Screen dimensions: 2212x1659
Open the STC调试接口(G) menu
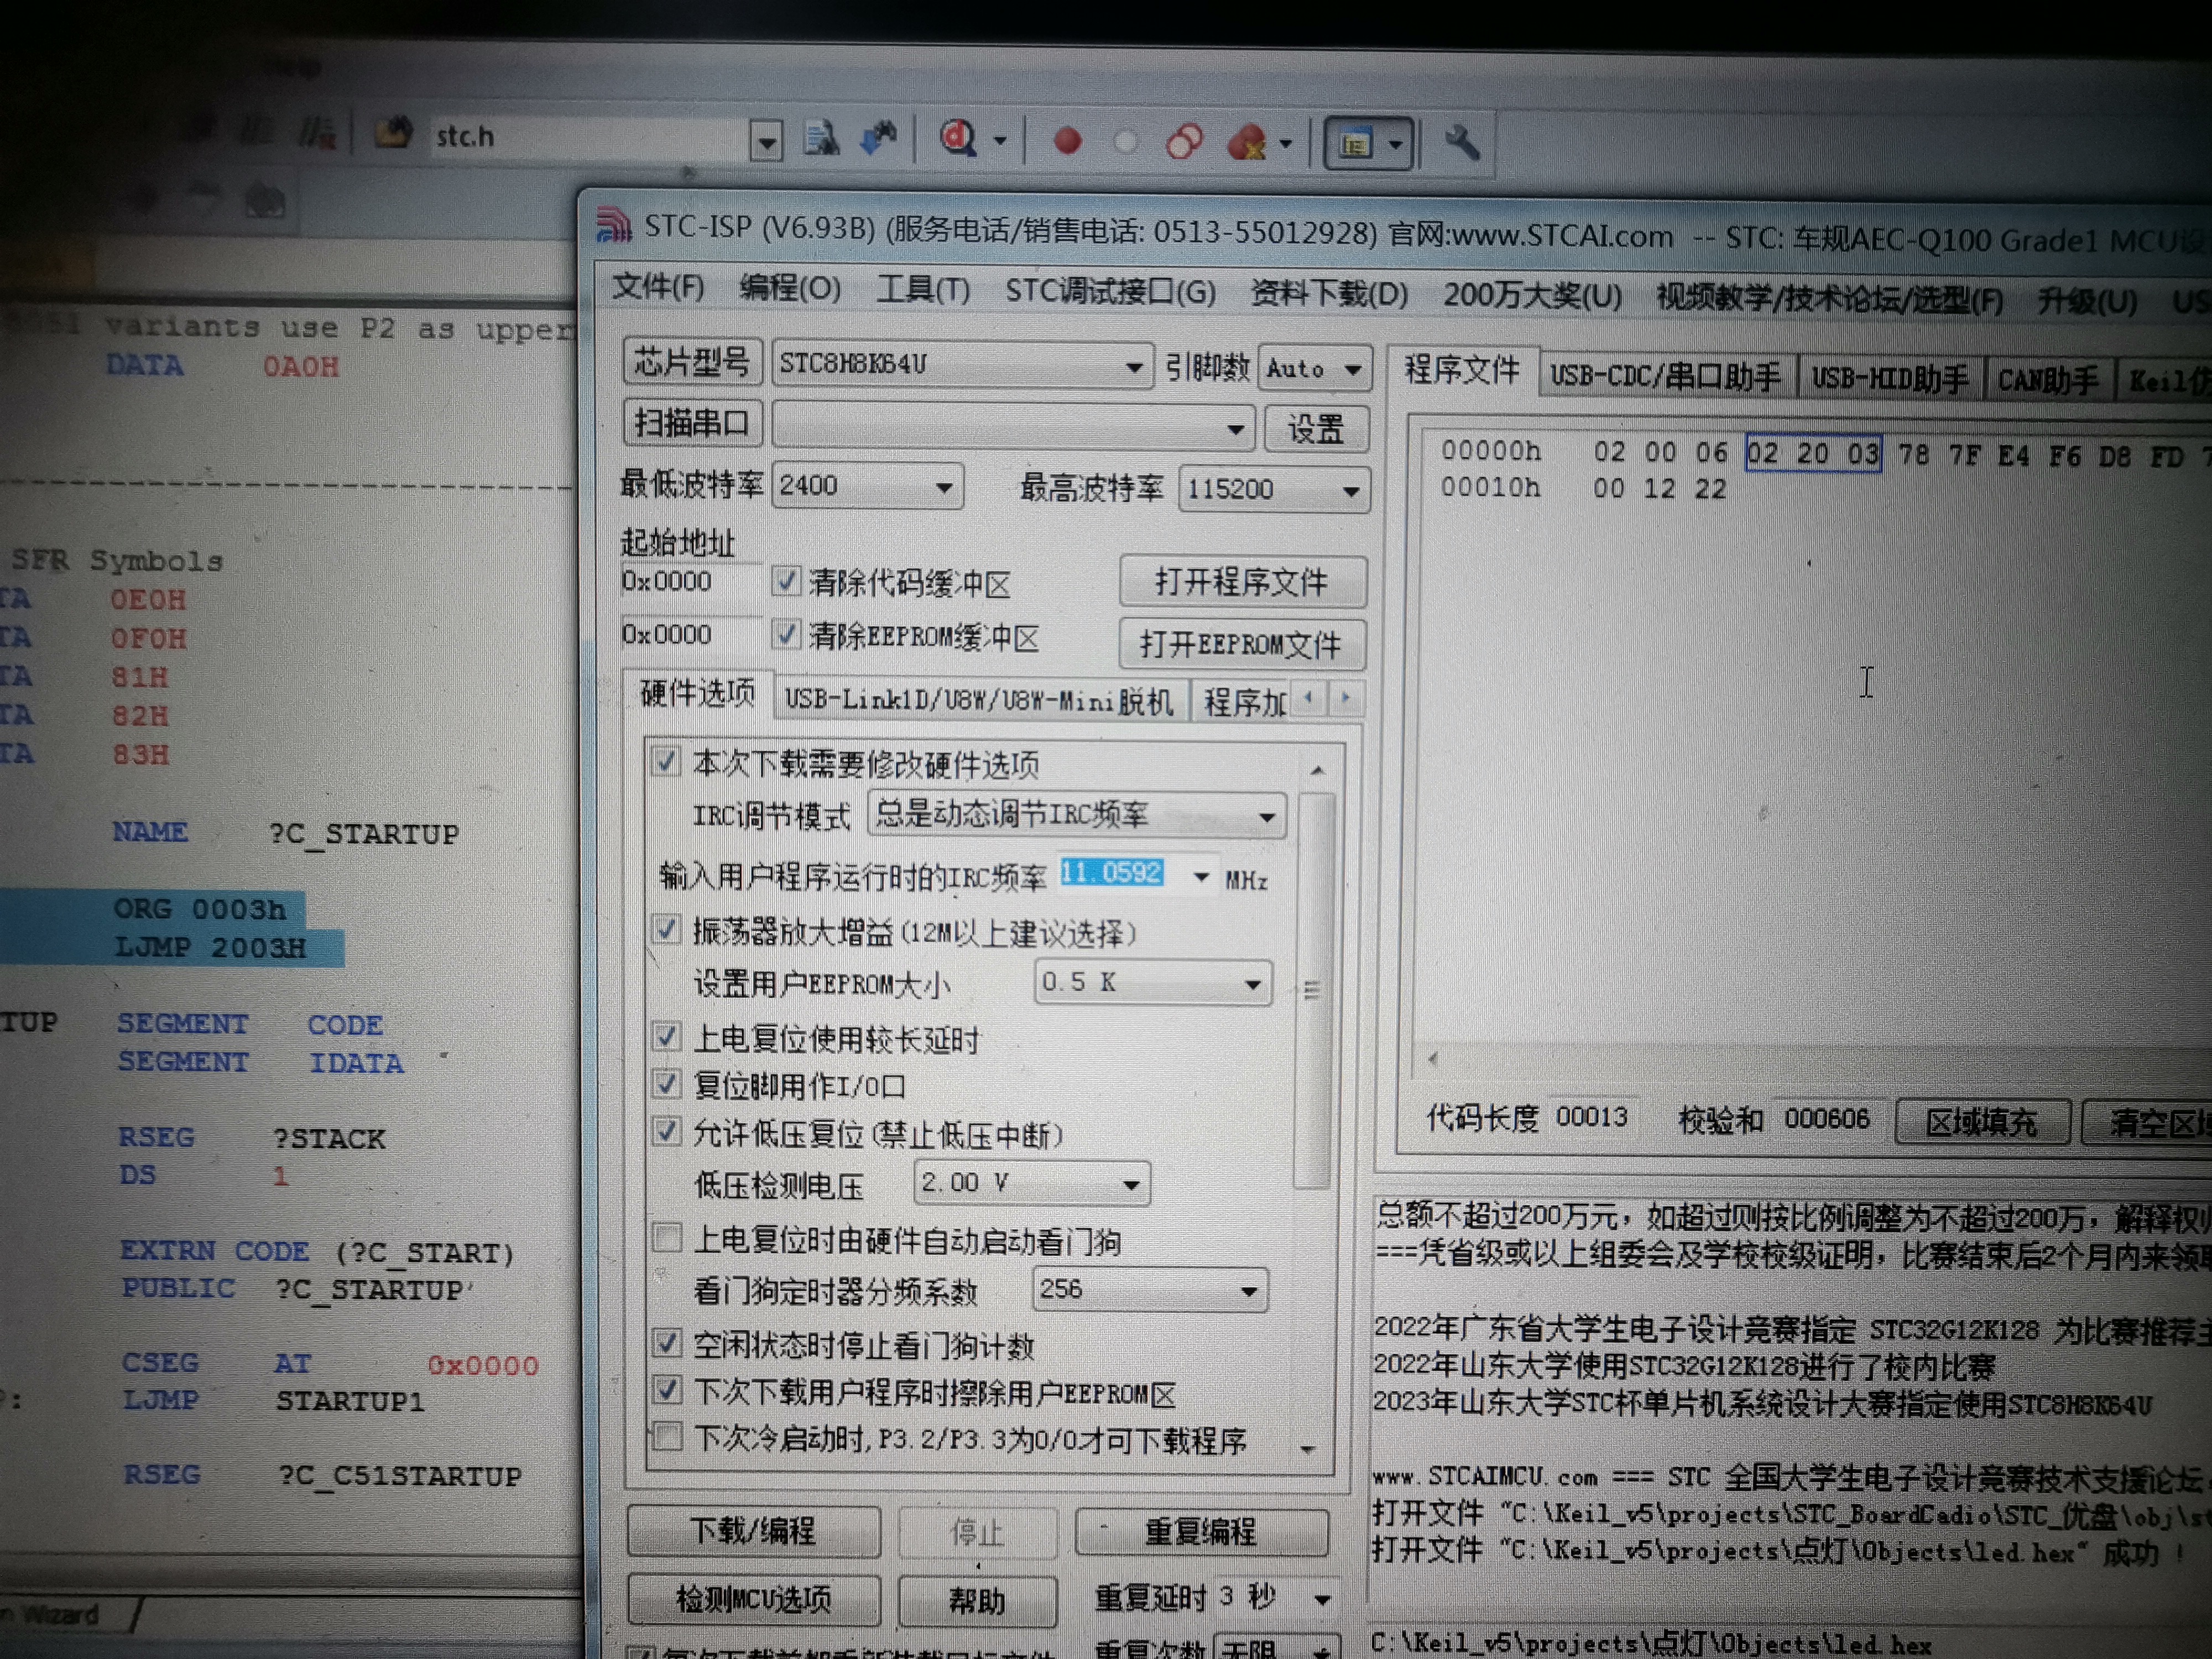pyautogui.click(x=1111, y=291)
